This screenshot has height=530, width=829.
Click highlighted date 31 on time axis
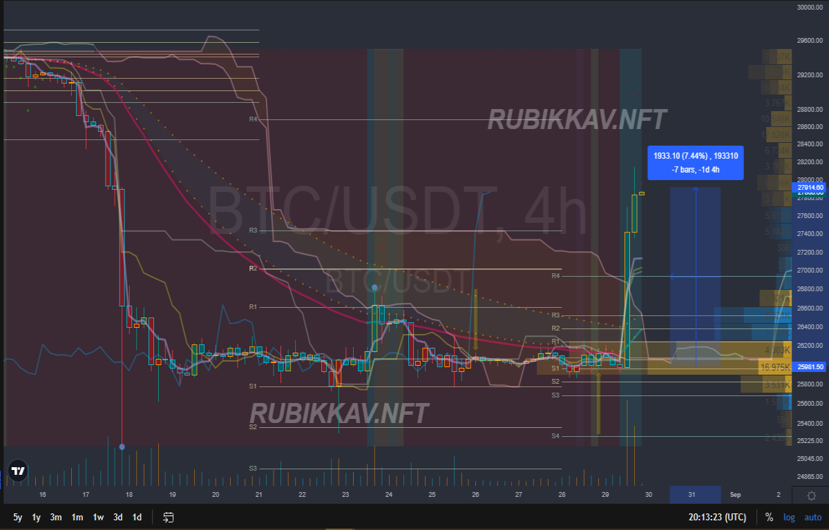click(x=692, y=495)
